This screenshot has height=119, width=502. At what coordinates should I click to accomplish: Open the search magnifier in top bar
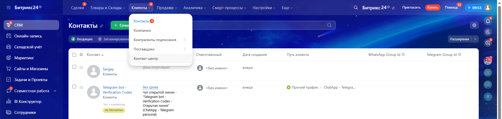356,8
